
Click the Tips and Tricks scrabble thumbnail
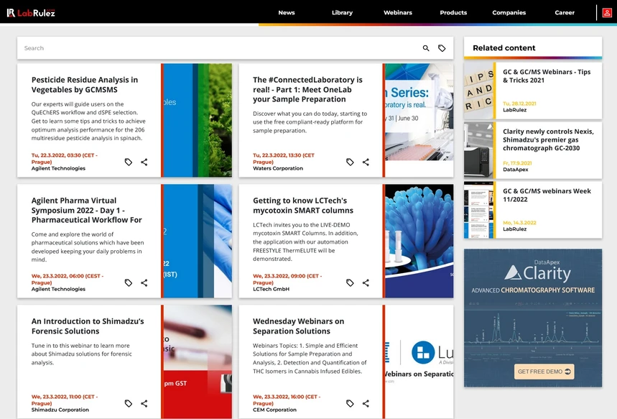pyautogui.click(x=478, y=91)
